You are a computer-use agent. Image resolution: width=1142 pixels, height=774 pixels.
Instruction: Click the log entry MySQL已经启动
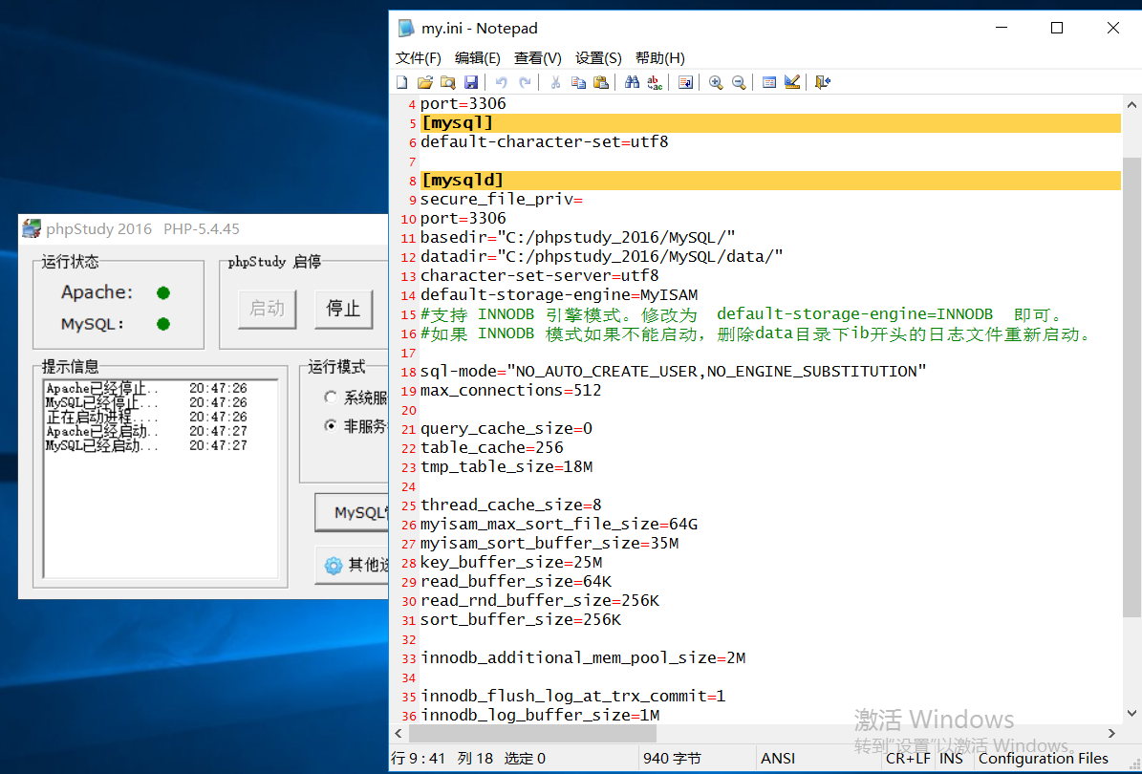(146, 445)
